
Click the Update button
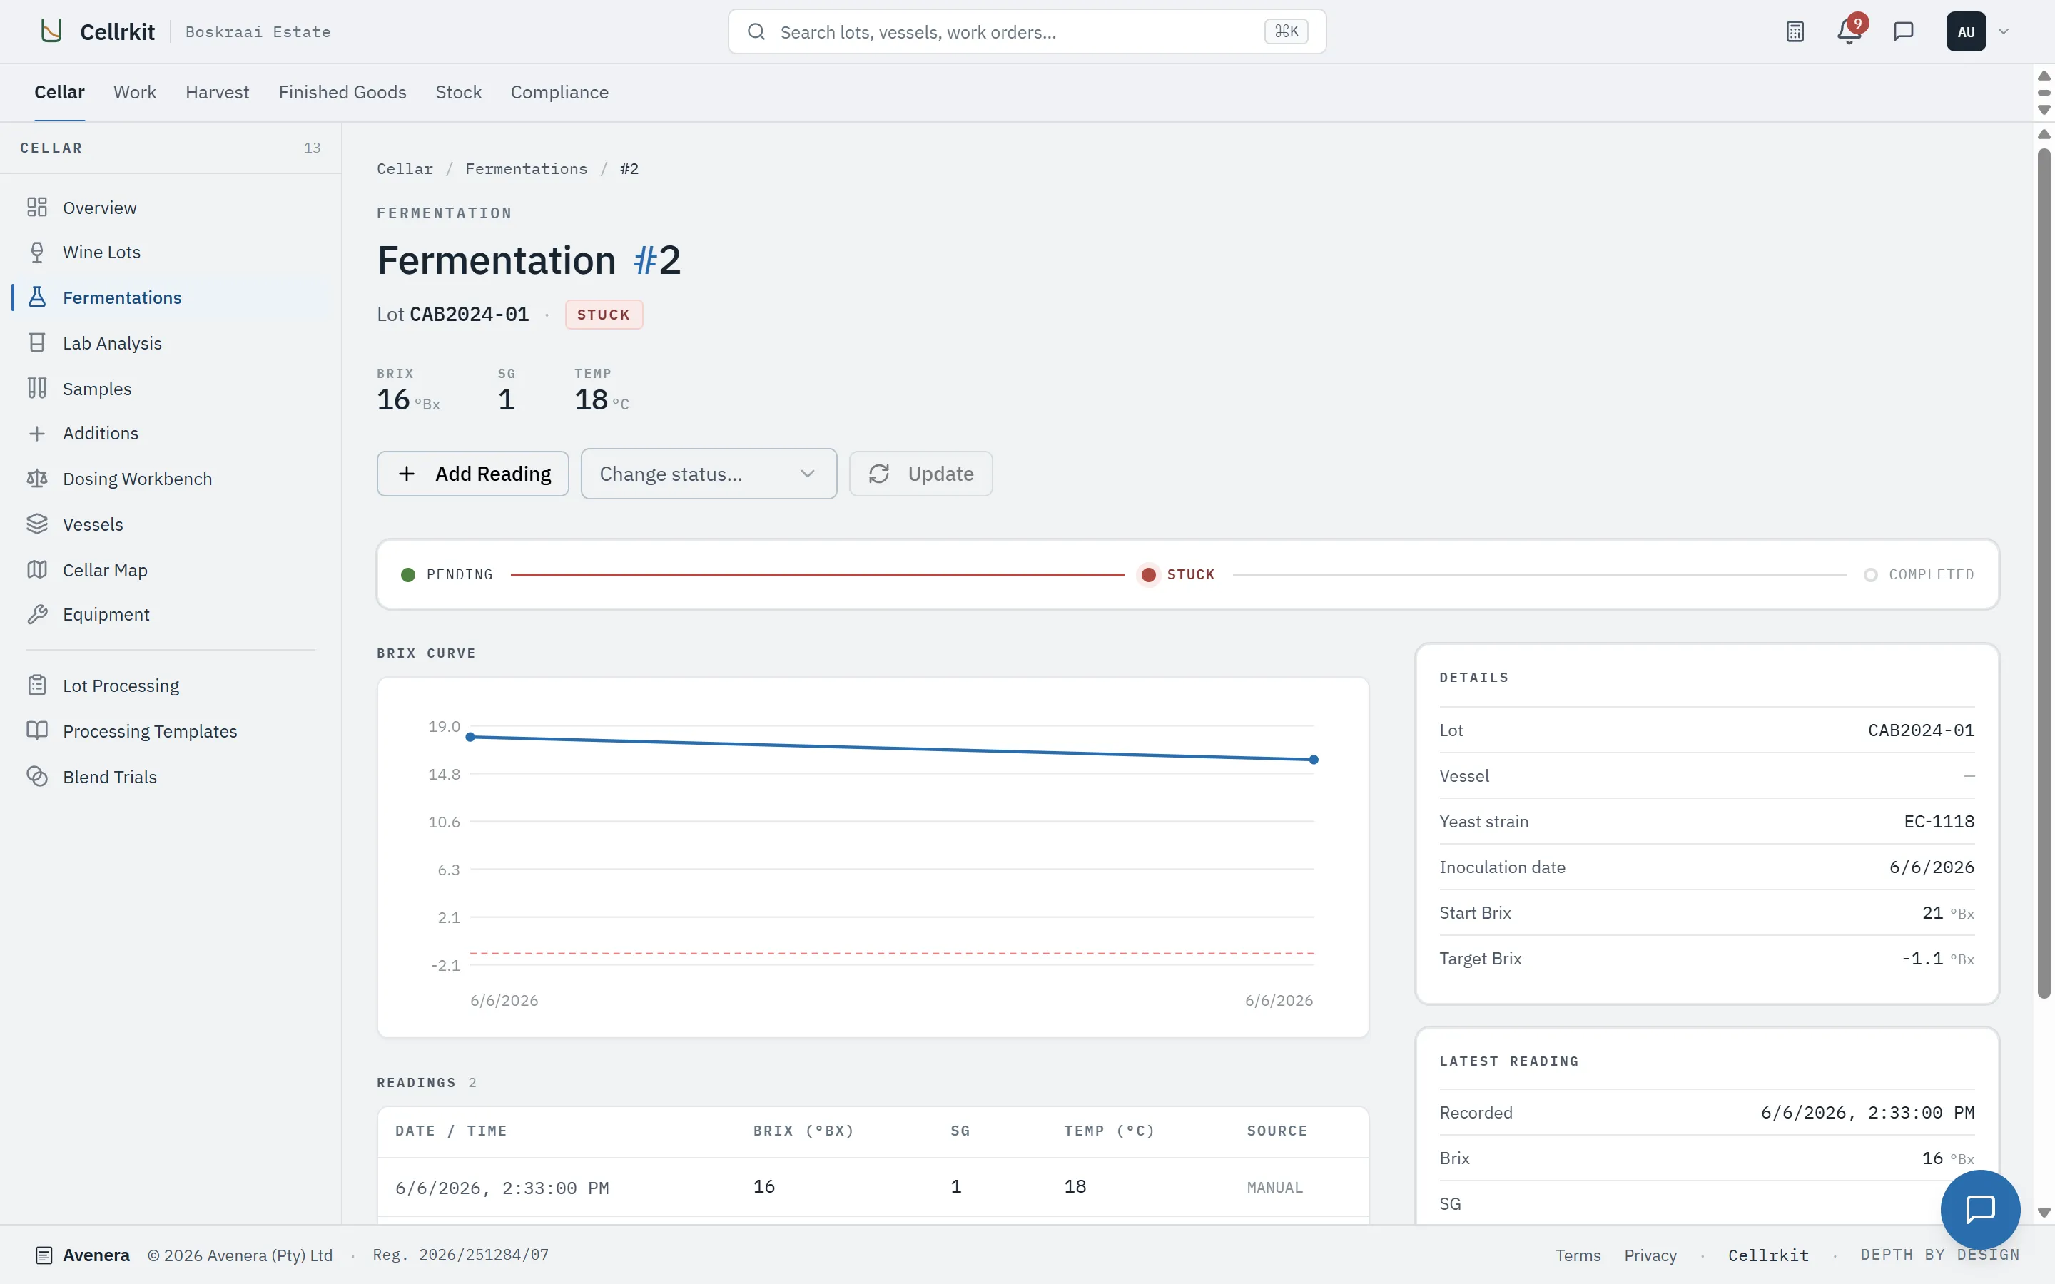click(920, 474)
